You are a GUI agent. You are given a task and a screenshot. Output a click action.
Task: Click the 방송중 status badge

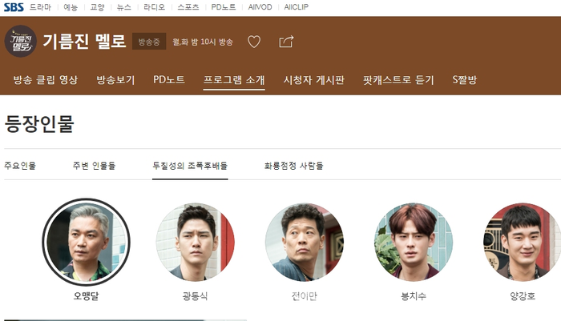[149, 42]
